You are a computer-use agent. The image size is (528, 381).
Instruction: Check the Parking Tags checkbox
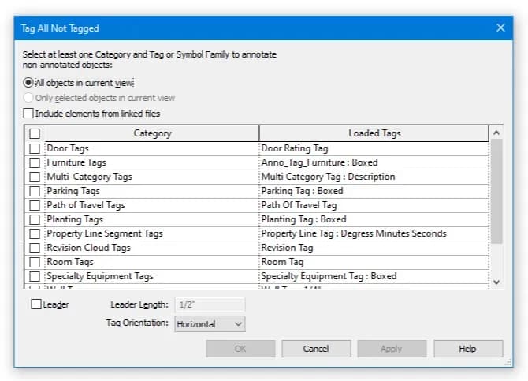pos(35,191)
